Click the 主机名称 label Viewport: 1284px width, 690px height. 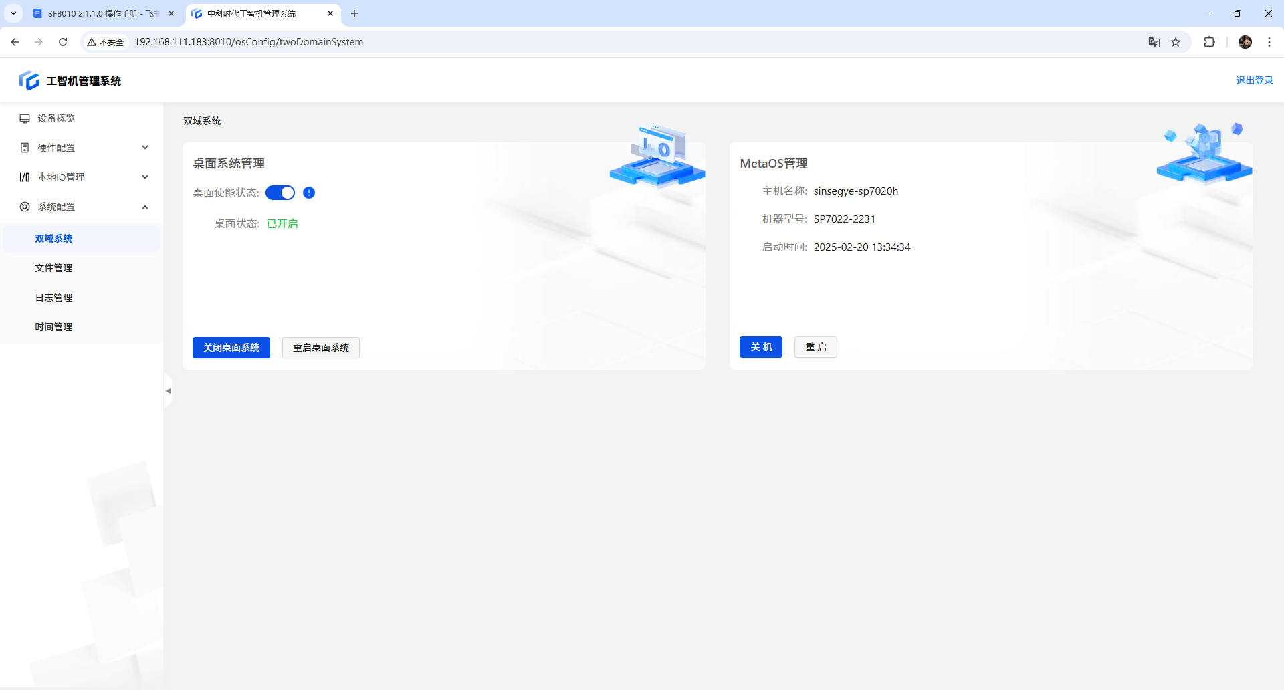coord(784,191)
